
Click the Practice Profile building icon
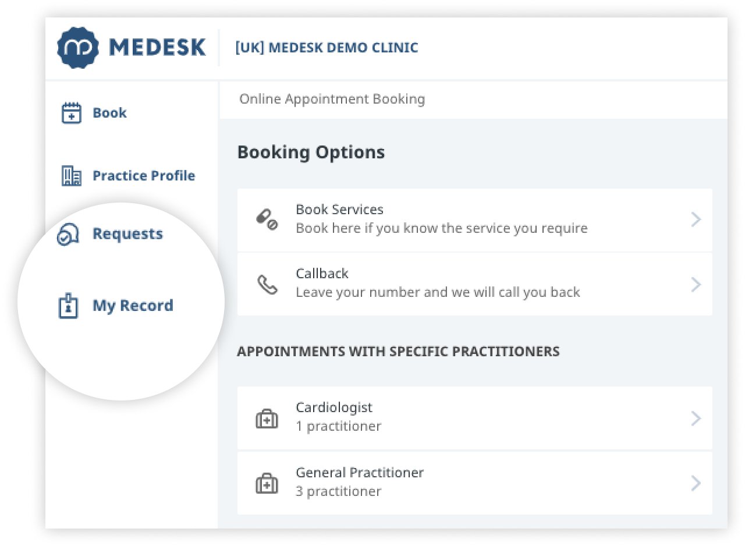tap(71, 176)
